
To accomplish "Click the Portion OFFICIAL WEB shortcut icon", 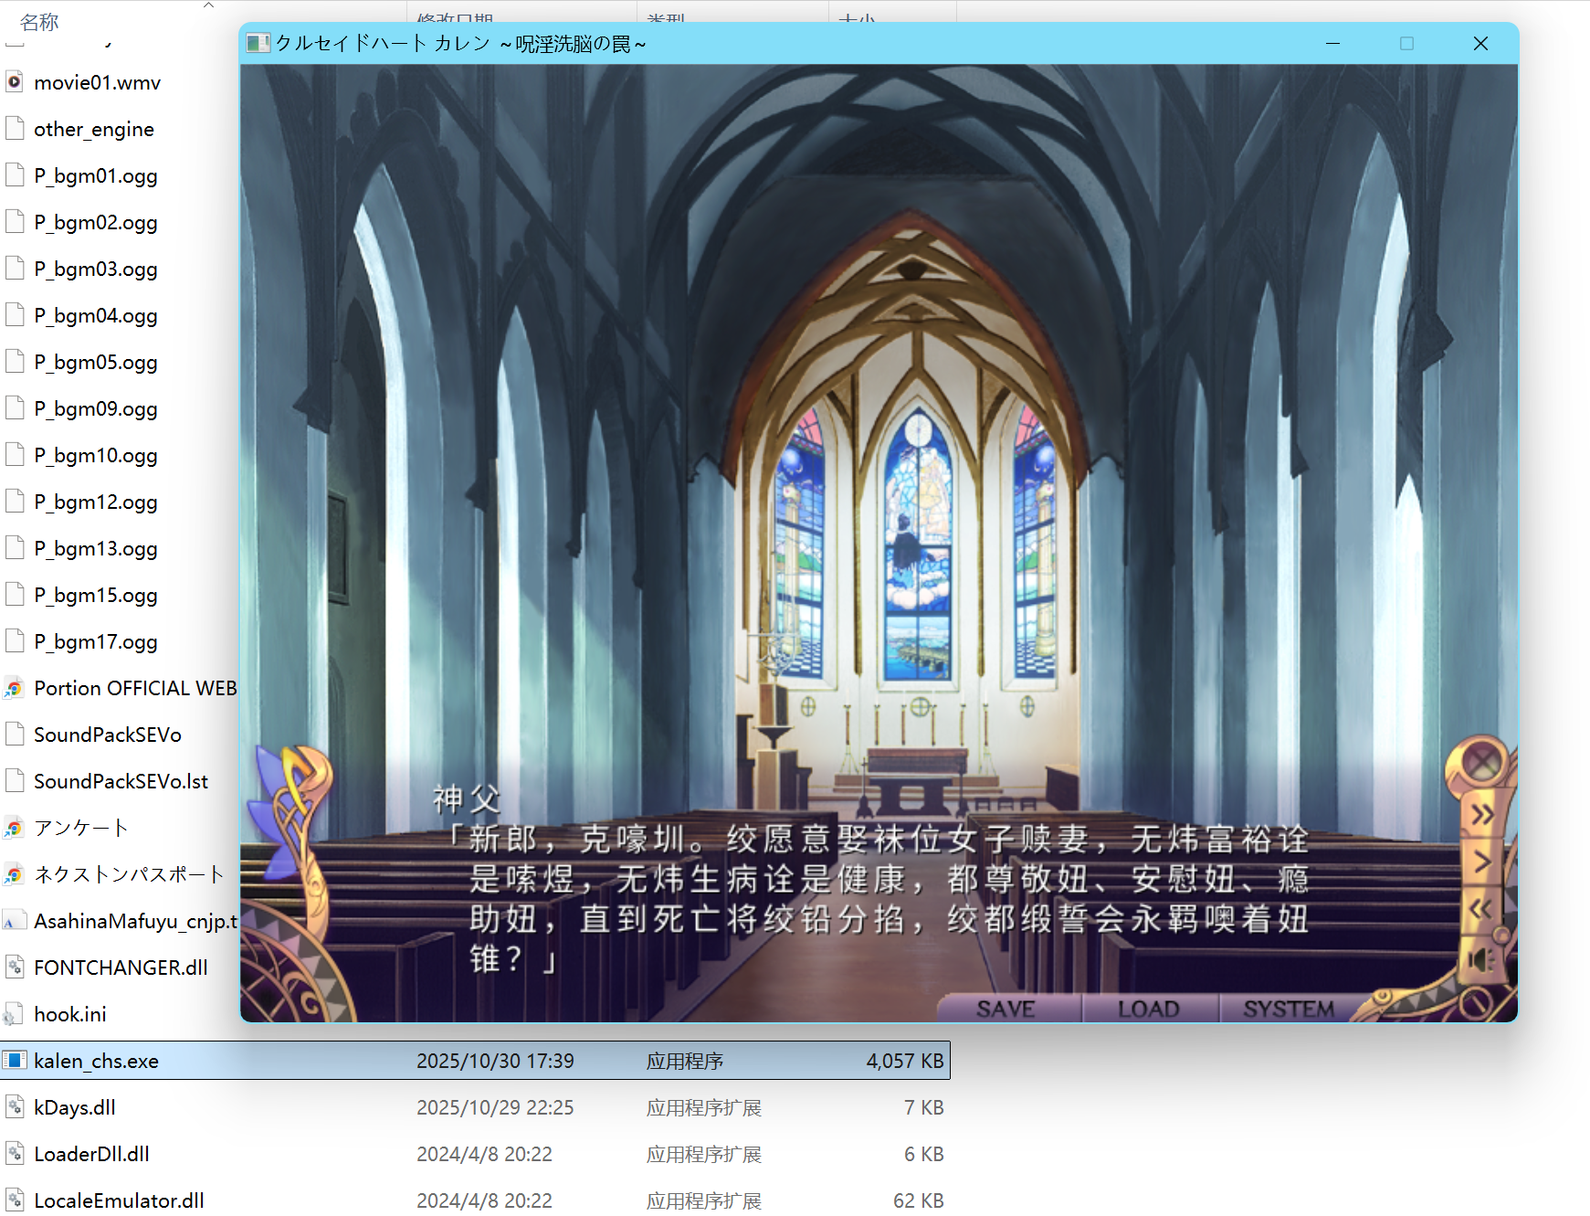I will coord(15,688).
